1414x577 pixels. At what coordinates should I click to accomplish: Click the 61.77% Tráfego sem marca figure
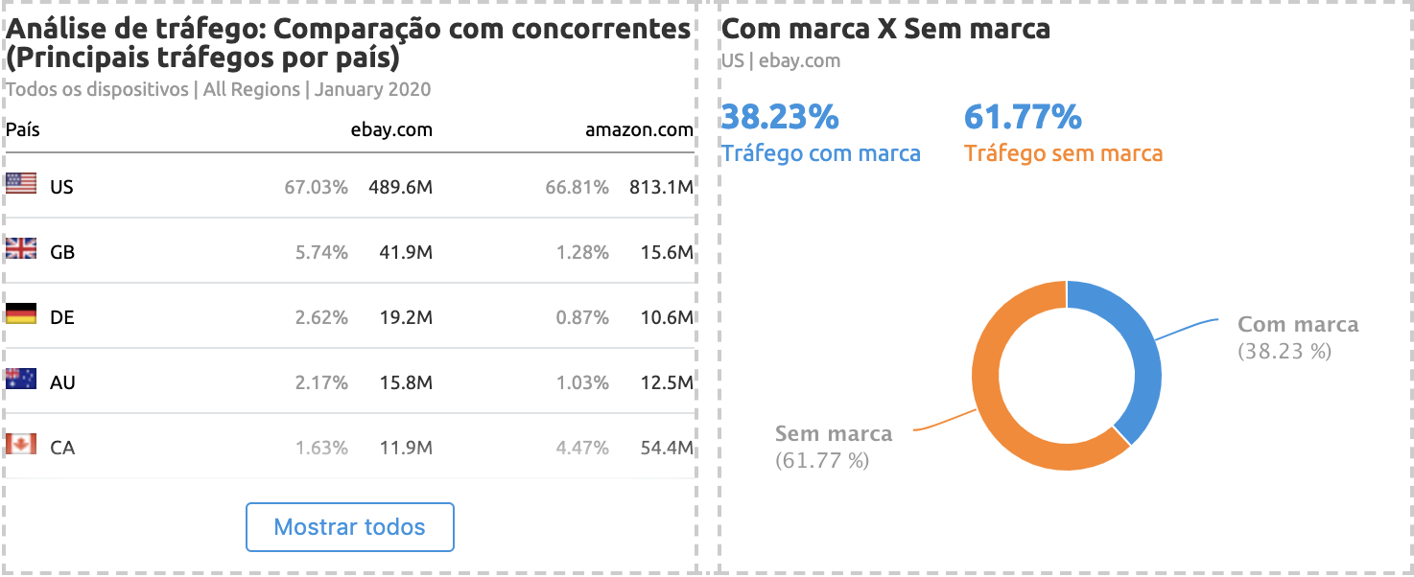click(1023, 118)
